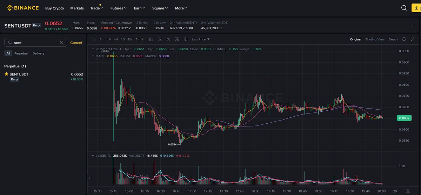
Task: Click Cancel next to search box
Action: [76, 43]
